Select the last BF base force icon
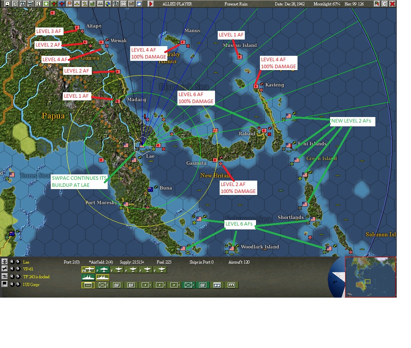This screenshot has width=411, height=348. pyautogui.click(x=203, y=285)
